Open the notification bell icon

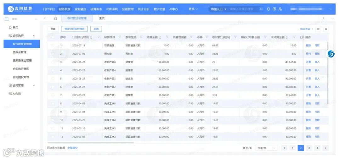(x=269, y=9)
